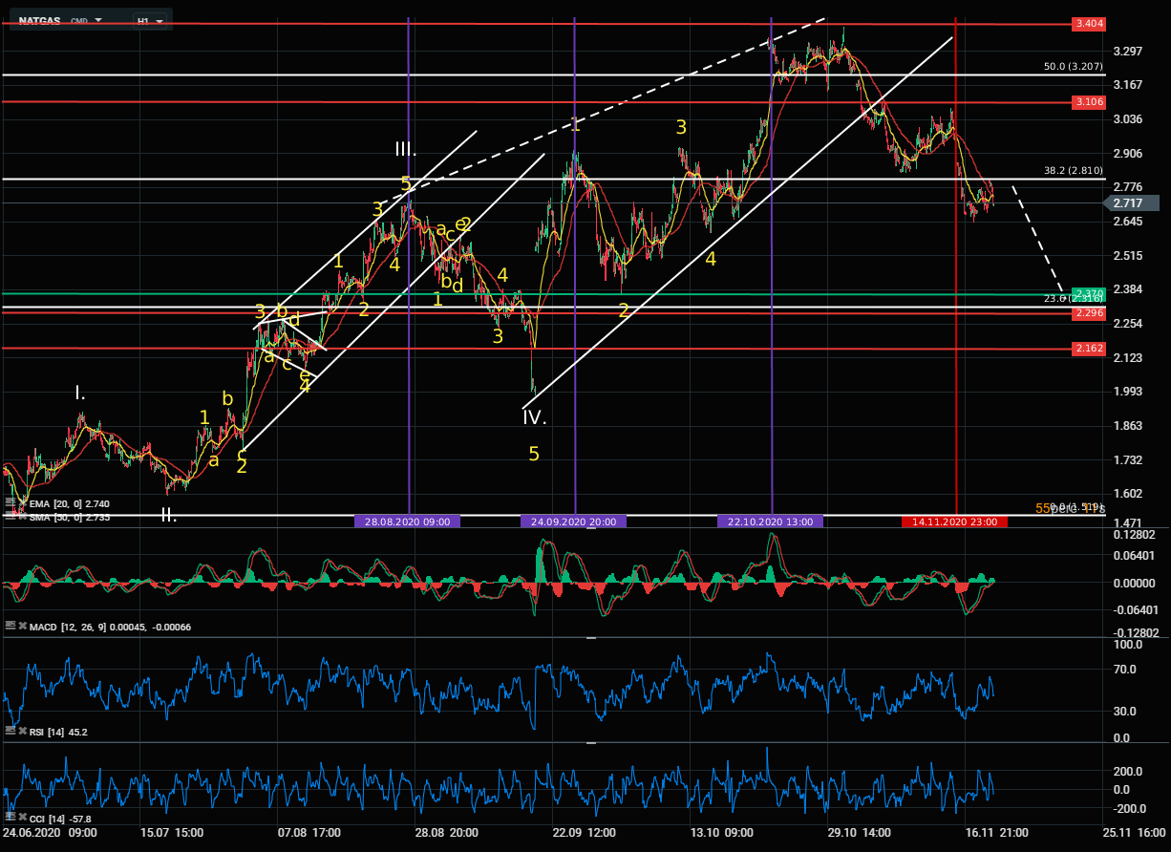Image resolution: width=1171 pixels, height=852 pixels.
Task: Click the 3.404 red price level label
Action: pos(1089,25)
